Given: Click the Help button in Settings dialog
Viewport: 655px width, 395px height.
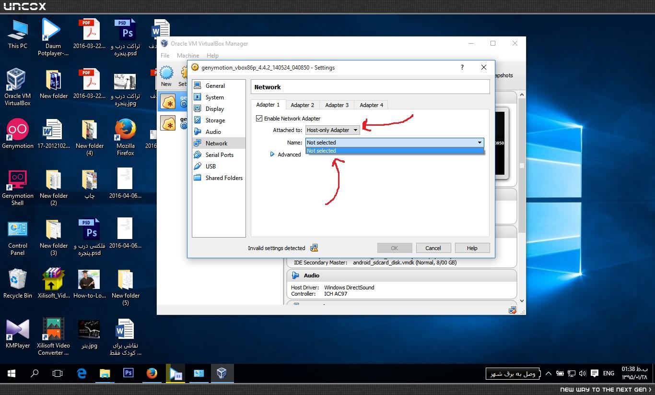Looking at the screenshot, I should (x=472, y=248).
